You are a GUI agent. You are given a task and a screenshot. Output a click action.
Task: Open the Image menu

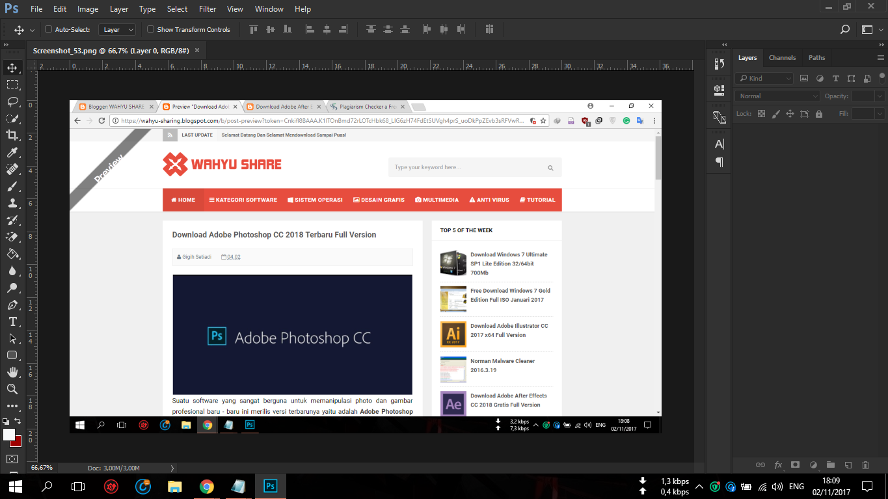click(x=88, y=9)
